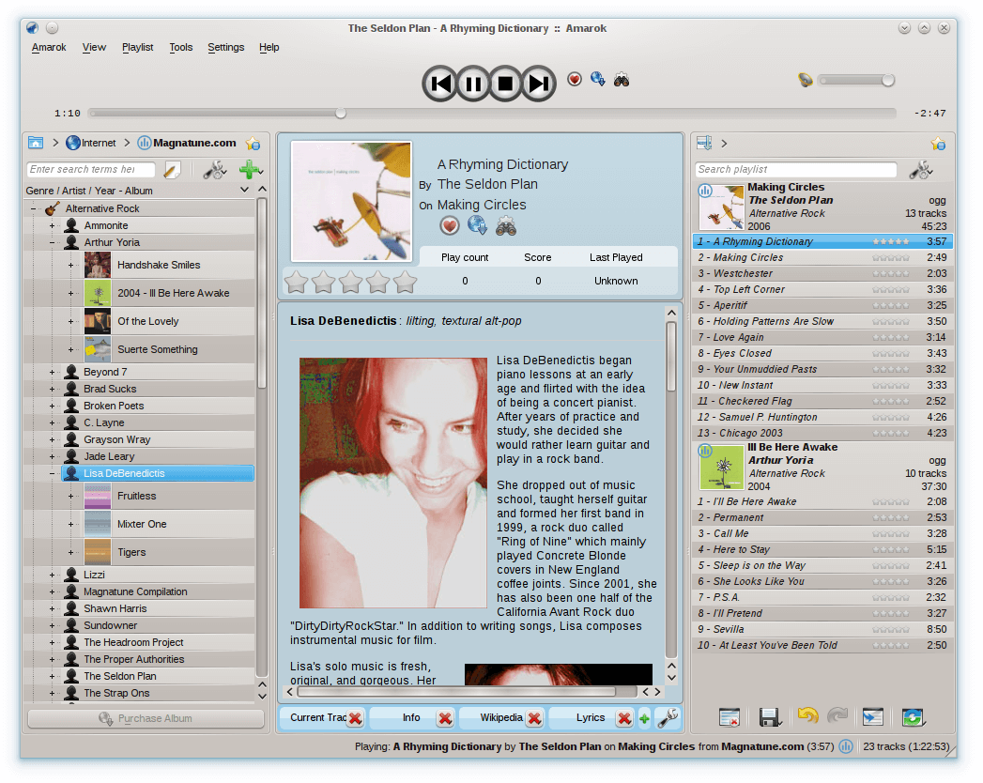The height and width of the screenshot is (783, 983).
Task: Expand the Suerte Something album node
Action: pyautogui.click(x=72, y=348)
